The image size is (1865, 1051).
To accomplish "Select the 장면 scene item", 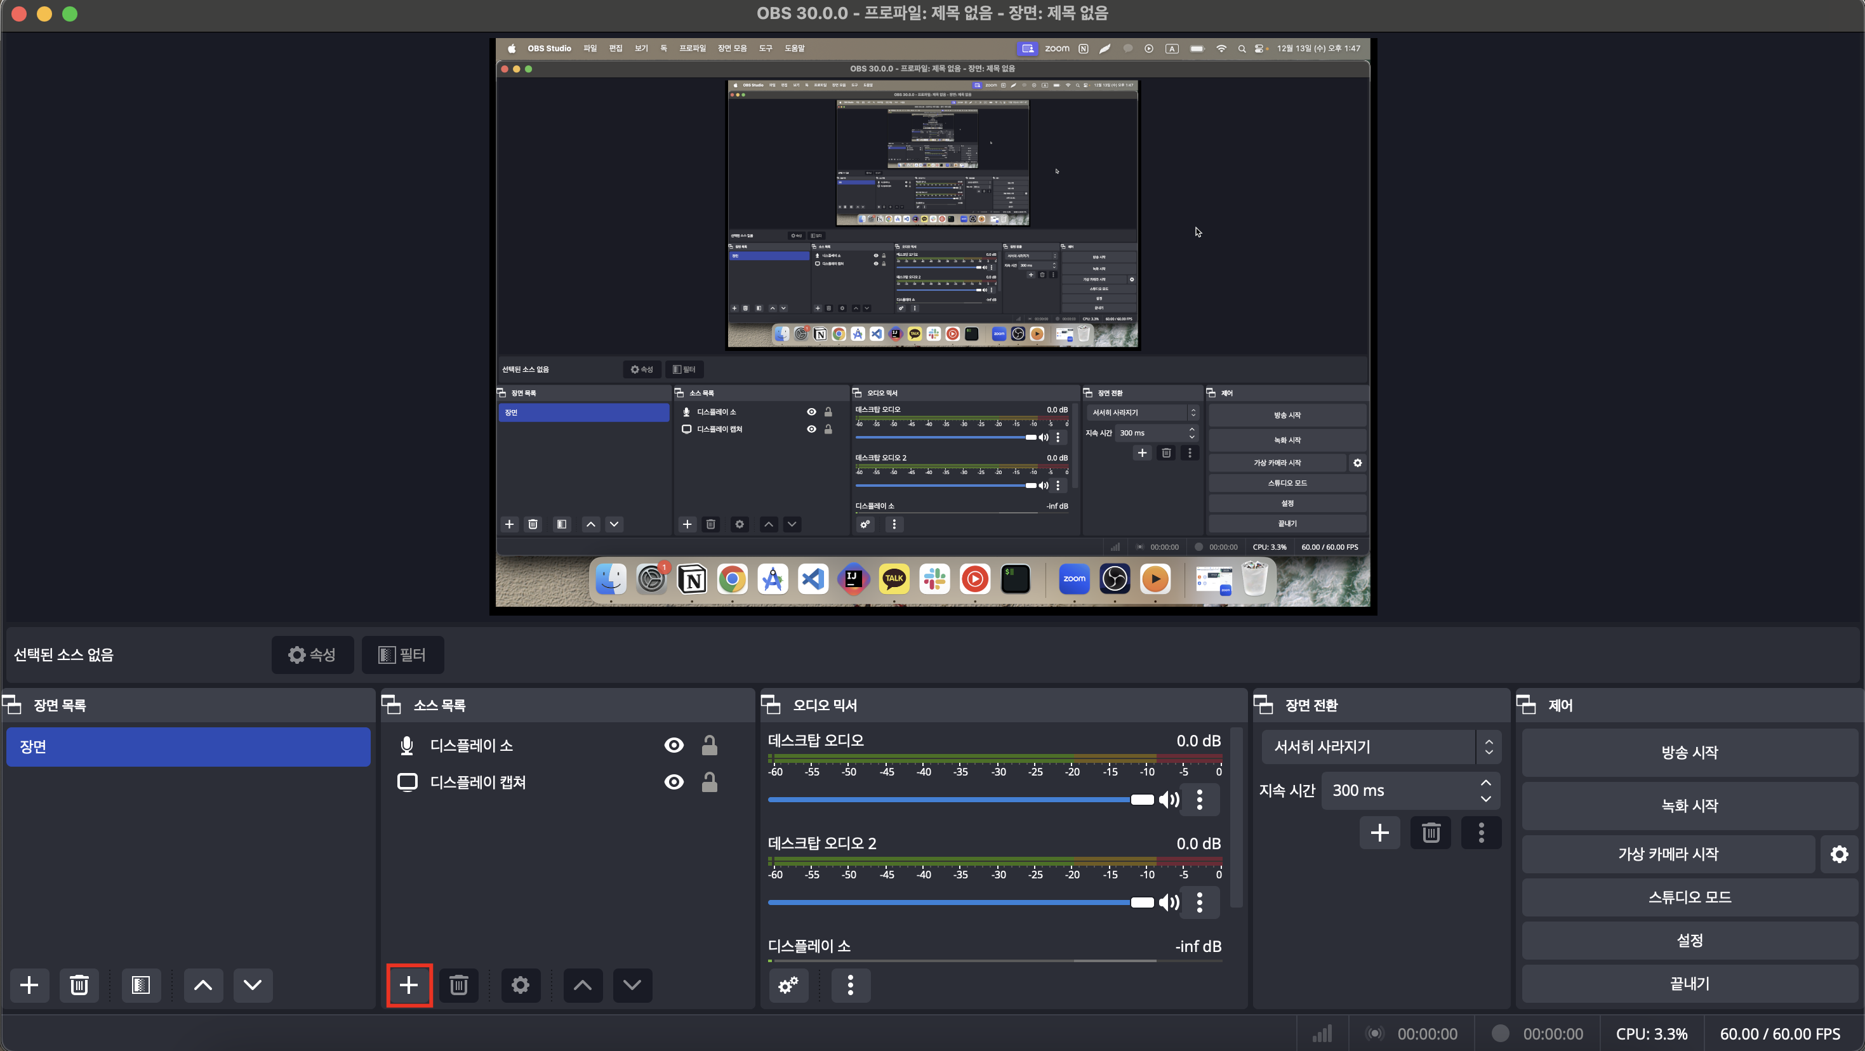I will 189,747.
